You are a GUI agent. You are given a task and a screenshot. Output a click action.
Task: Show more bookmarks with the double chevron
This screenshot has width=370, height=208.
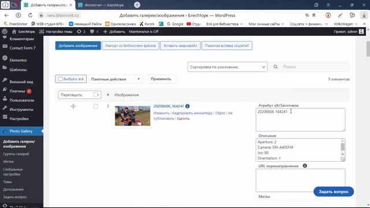point(364,24)
